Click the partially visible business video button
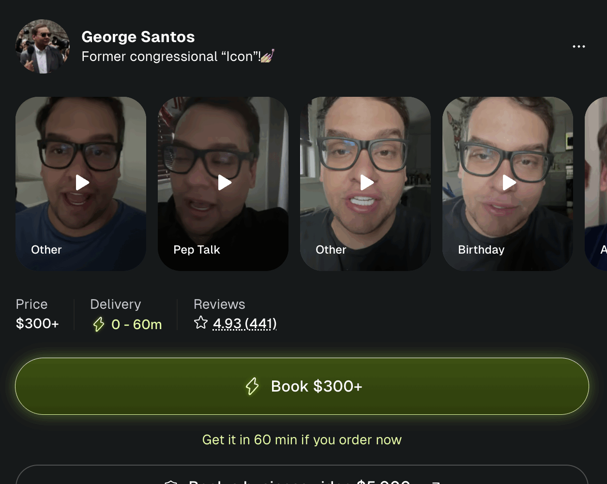Screen dimensions: 607x484 [x=302, y=477]
